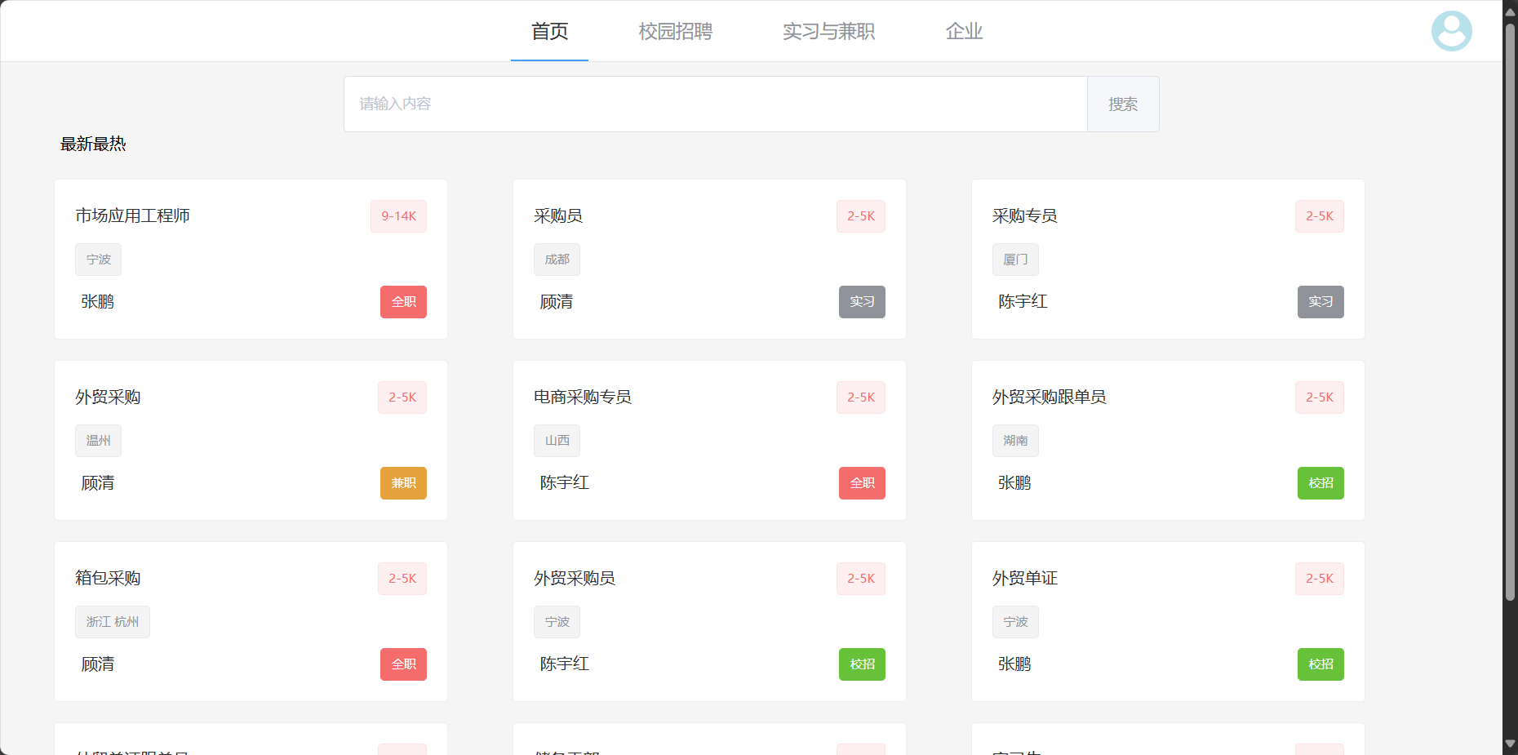Click the 厦门 location tag
This screenshot has width=1518, height=755.
1015,260
